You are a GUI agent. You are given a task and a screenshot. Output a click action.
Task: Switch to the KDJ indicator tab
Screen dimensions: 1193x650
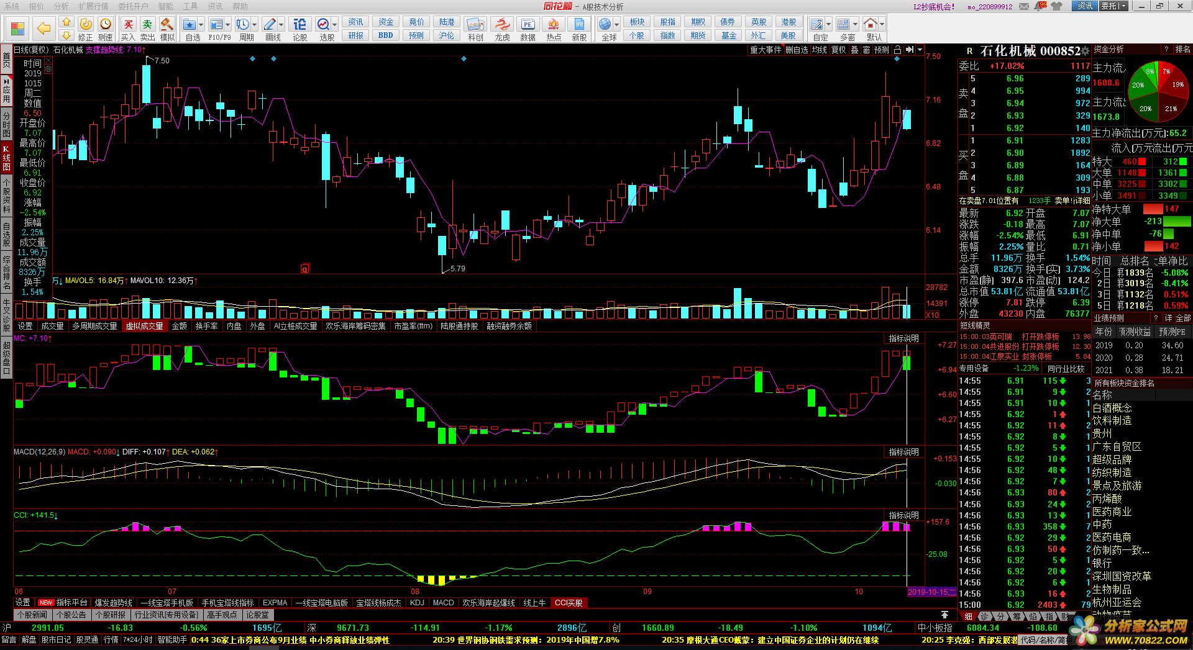(x=417, y=603)
